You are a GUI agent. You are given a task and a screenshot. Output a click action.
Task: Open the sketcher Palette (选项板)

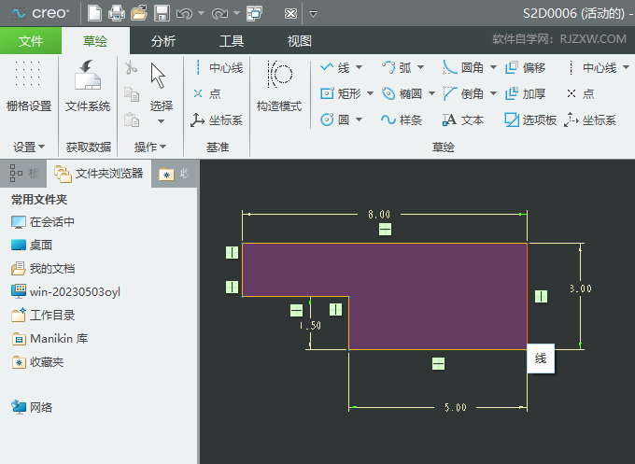click(530, 120)
